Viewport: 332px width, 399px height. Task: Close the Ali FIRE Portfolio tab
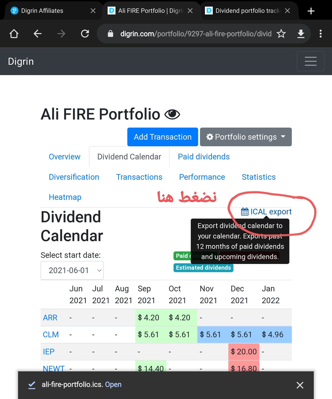tap(190, 11)
